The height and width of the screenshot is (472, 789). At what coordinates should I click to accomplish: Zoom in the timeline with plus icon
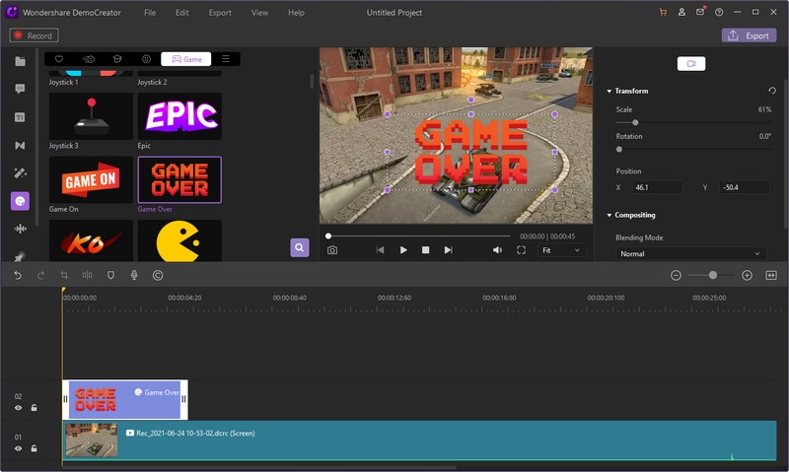coord(747,275)
